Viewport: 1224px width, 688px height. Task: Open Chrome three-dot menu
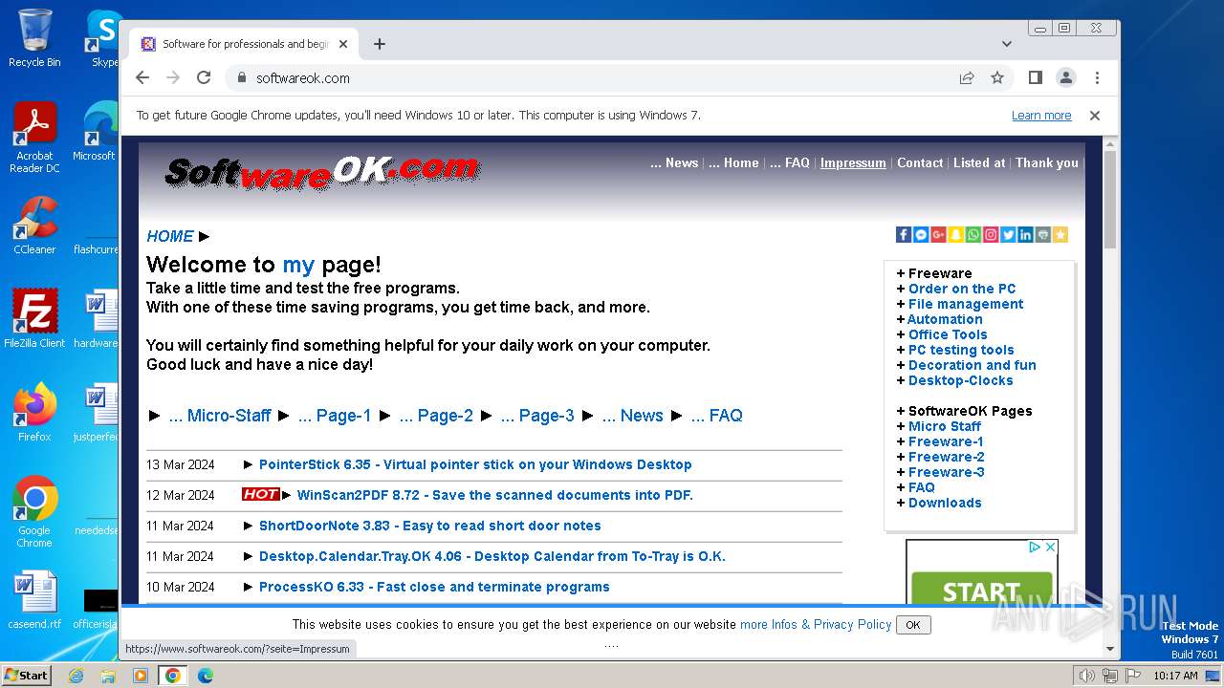[1097, 77]
